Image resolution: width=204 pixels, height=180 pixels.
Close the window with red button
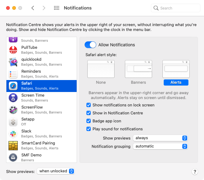(x=8, y=8)
